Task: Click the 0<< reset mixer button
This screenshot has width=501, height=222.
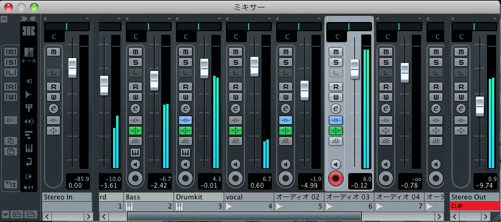Action: pos(10,120)
